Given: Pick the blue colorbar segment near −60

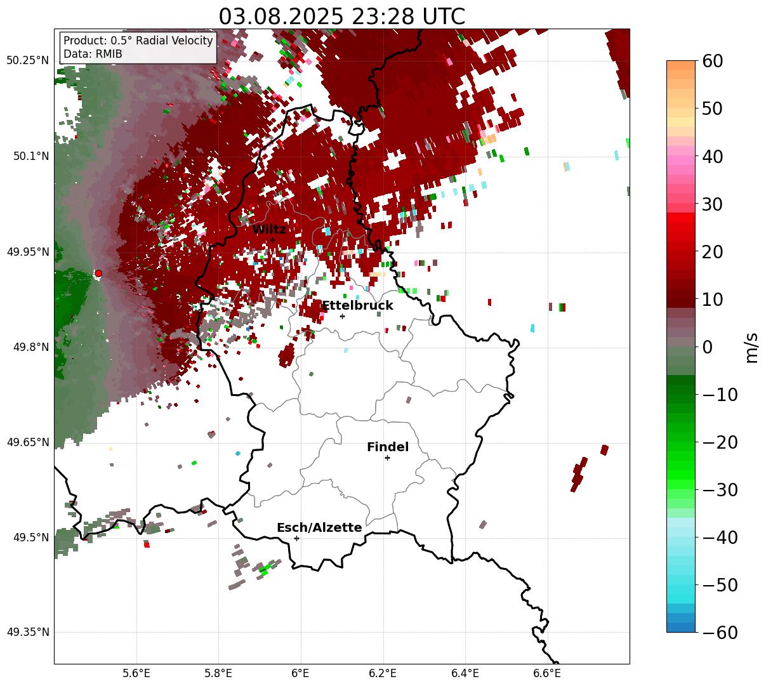Looking at the screenshot, I should (680, 627).
